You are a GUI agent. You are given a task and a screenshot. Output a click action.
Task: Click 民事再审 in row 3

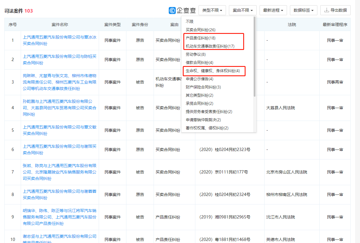(x=335, y=82)
